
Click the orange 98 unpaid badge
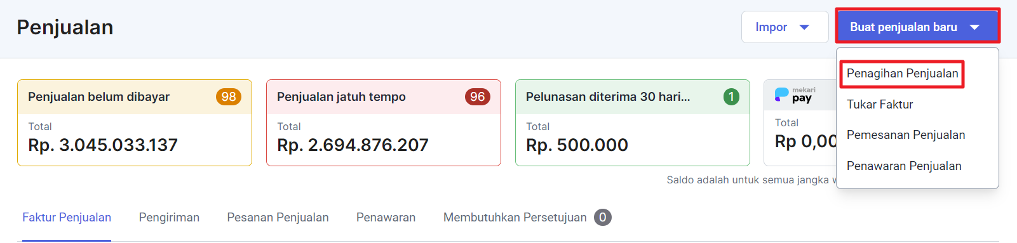pyautogui.click(x=229, y=96)
